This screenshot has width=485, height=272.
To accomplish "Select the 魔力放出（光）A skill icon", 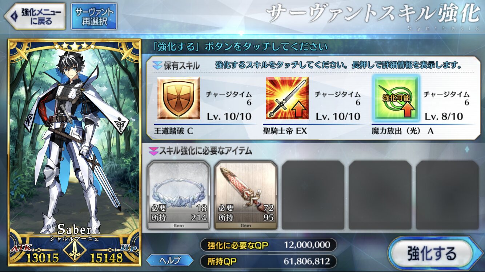I will pyautogui.click(x=396, y=98).
